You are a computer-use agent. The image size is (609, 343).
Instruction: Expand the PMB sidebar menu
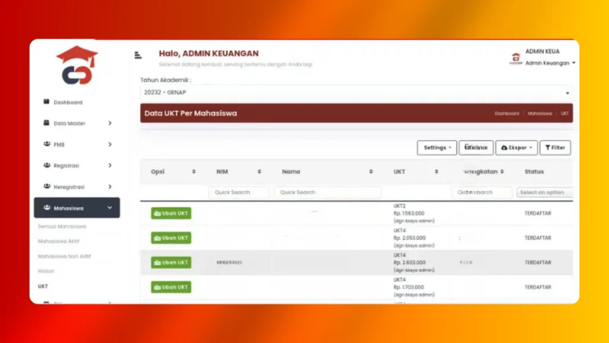[x=77, y=144]
